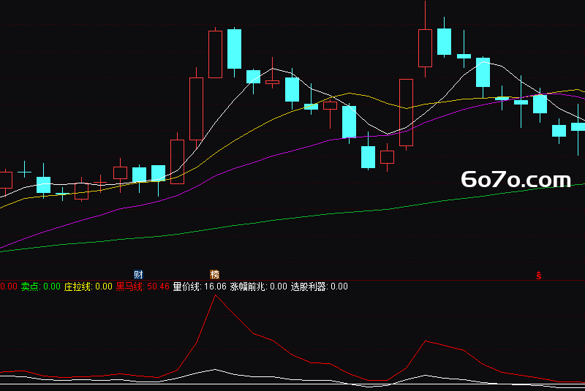Select the red S signal marker
585x391 pixels.
tap(538, 276)
